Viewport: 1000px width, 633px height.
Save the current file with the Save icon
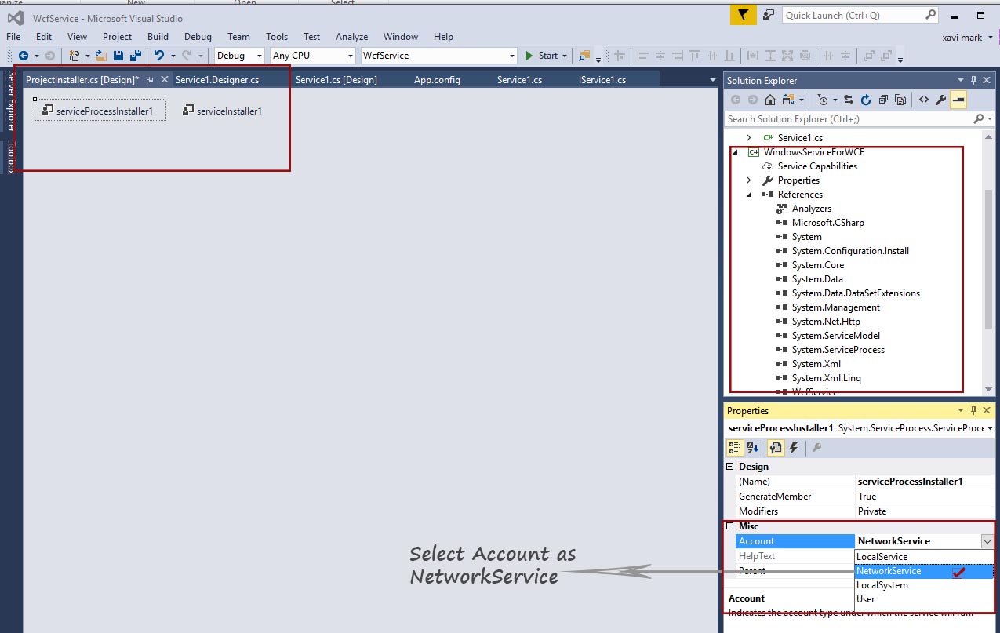click(x=118, y=56)
